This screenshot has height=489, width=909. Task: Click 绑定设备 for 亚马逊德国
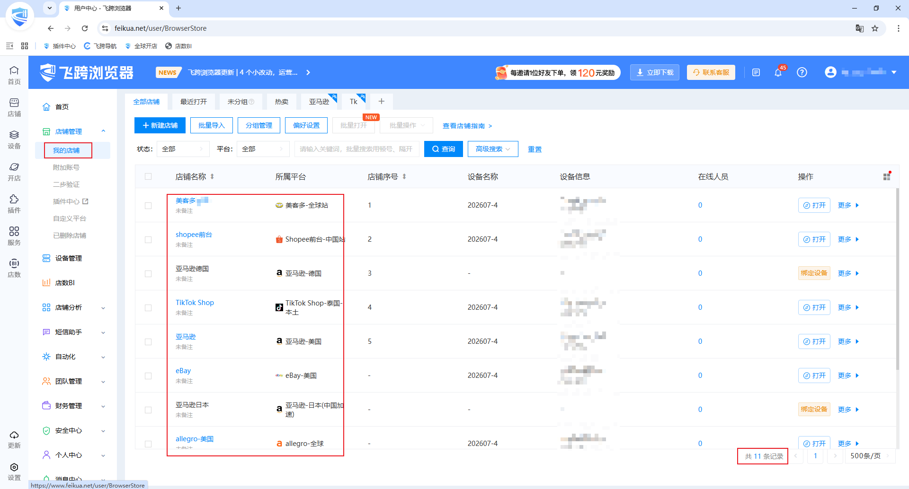(814, 273)
